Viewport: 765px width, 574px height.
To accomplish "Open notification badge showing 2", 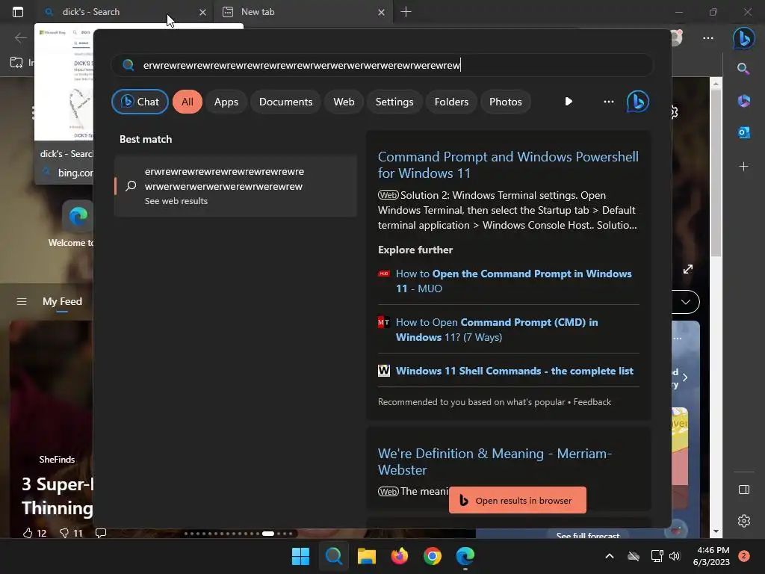I will pyautogui.click(x=744, y=556).
